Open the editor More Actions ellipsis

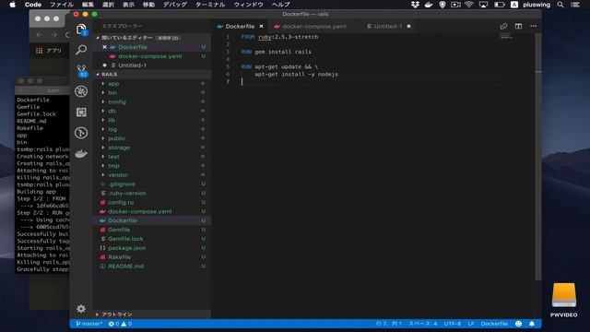coord(534,26)
